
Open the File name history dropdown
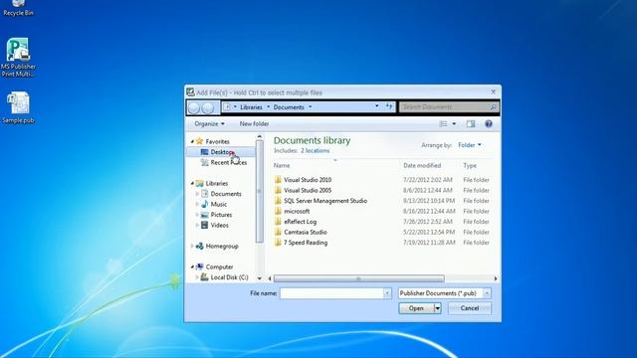coord(387,293)
